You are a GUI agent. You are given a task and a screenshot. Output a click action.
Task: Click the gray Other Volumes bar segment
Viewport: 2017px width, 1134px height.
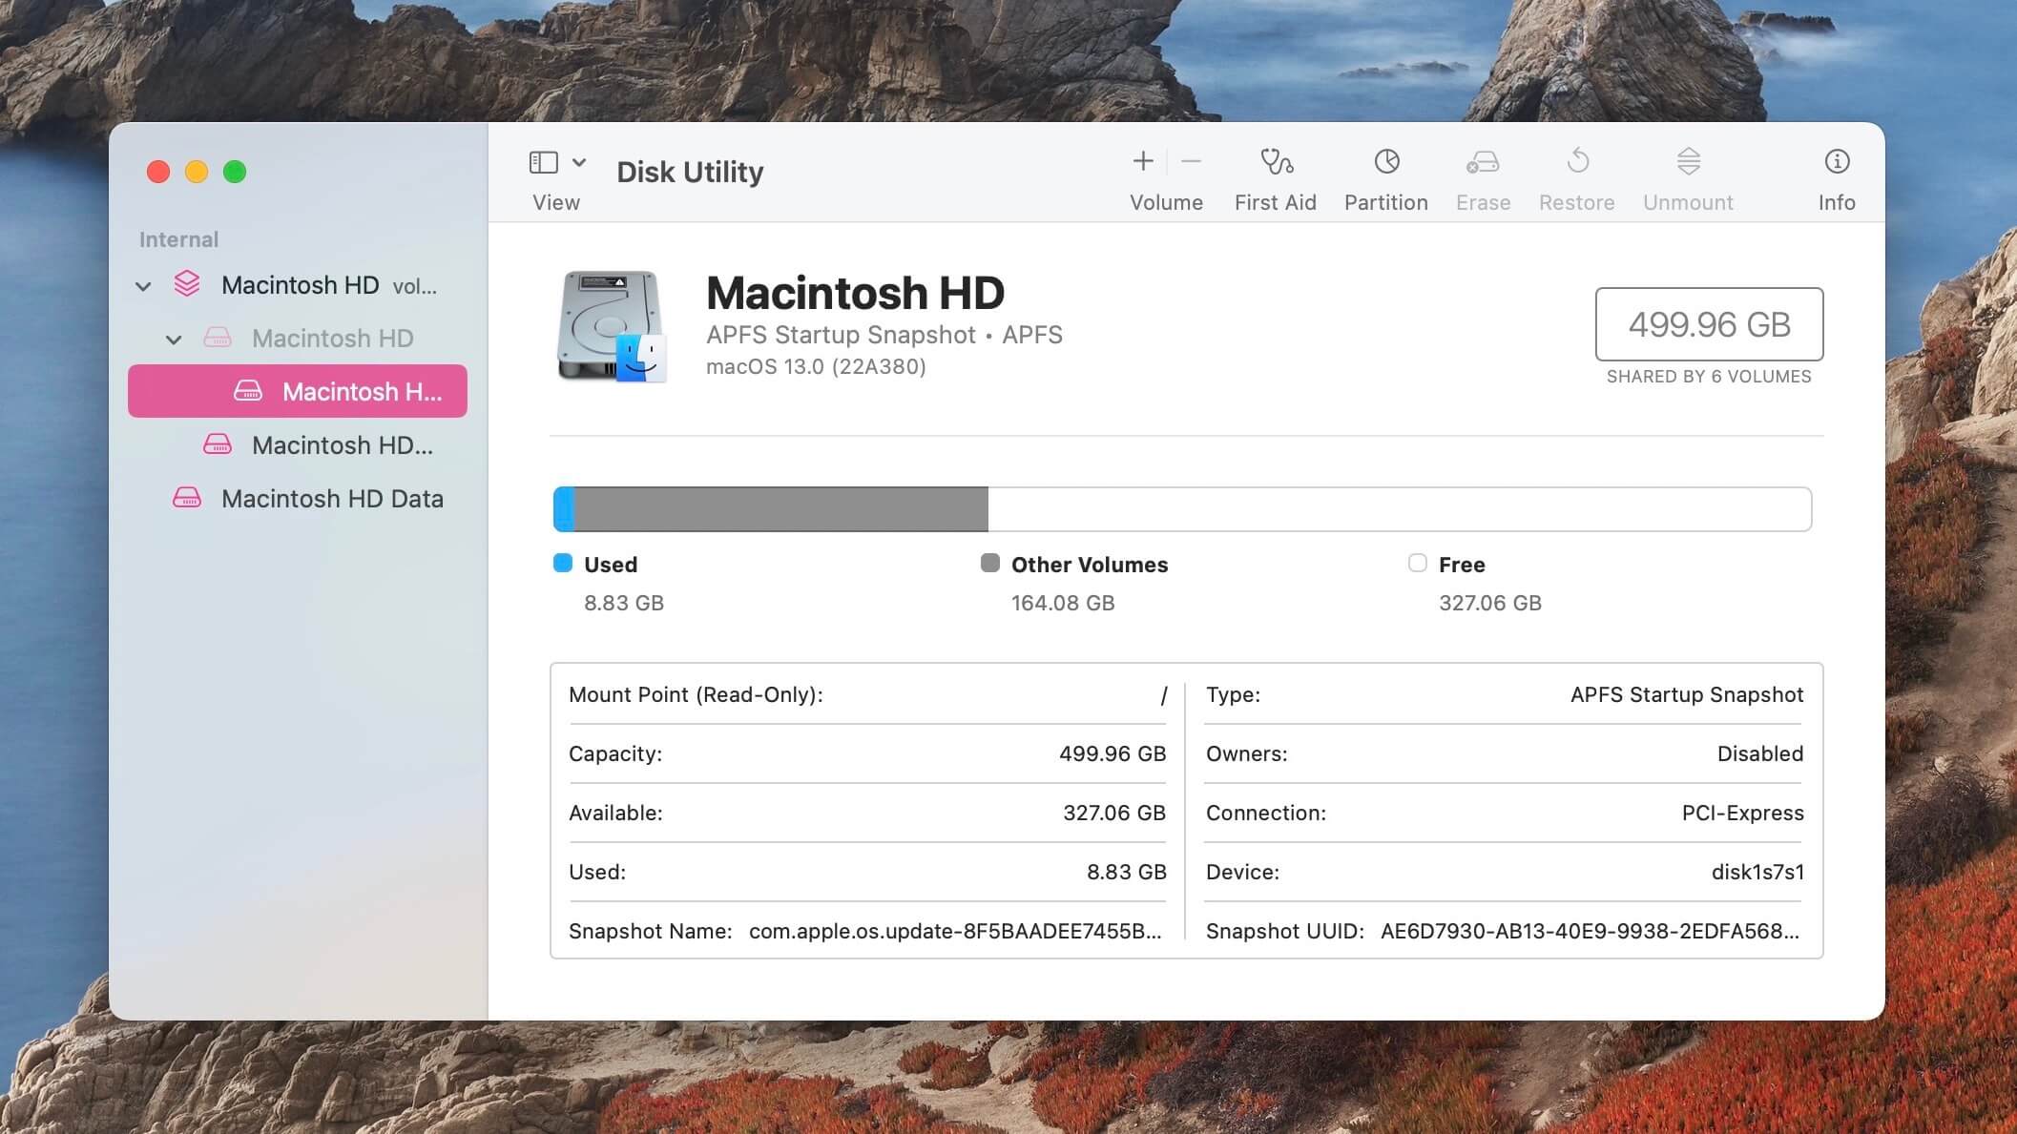point(780,509)
